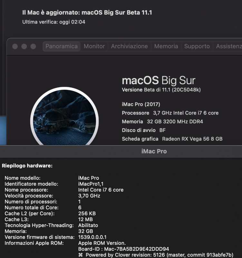Open the Monitor tab
This screenshot has height=258, width=242.
[94, 46]
